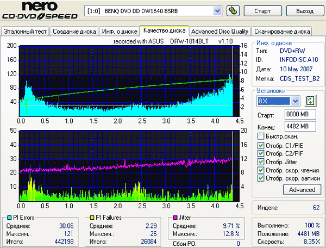This screenshot has width=326, height=248.
Task: Click the PI Failures maximum 26
Action: click(x=153, y=234)
